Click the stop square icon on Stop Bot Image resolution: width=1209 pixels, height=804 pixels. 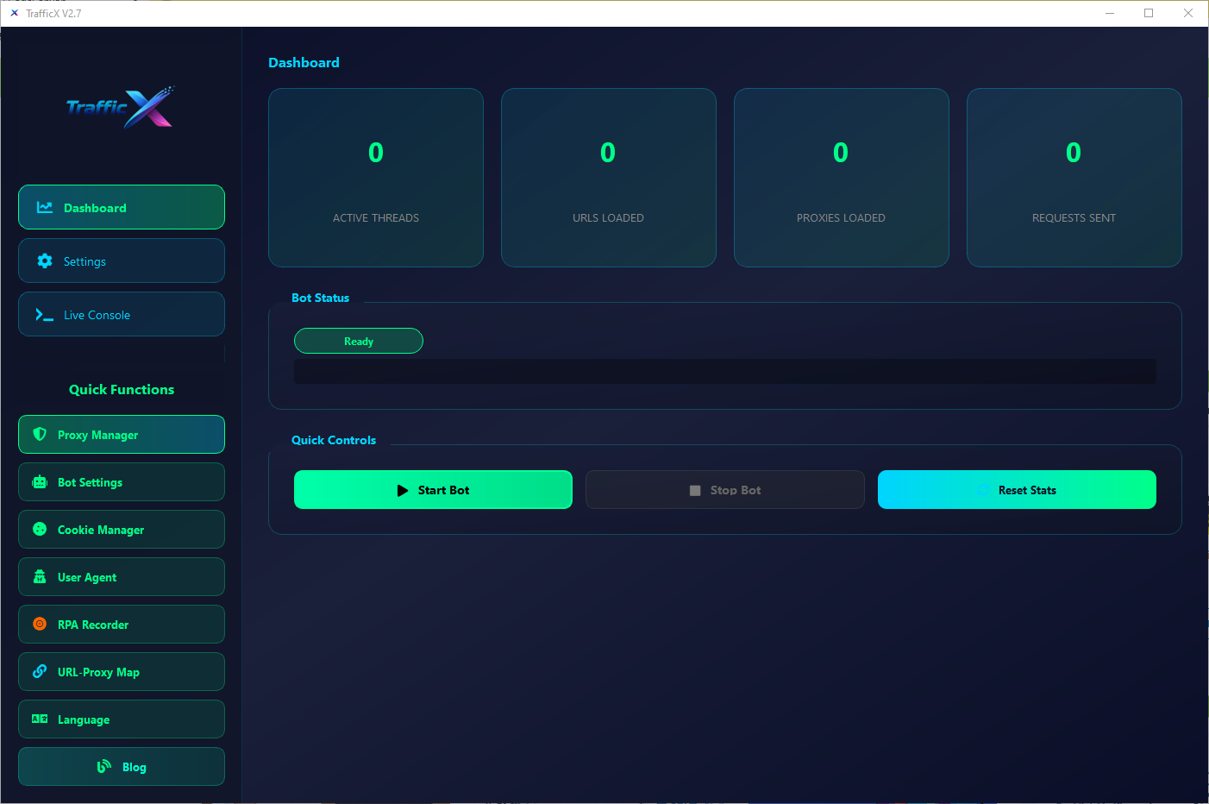coord(695,490)
